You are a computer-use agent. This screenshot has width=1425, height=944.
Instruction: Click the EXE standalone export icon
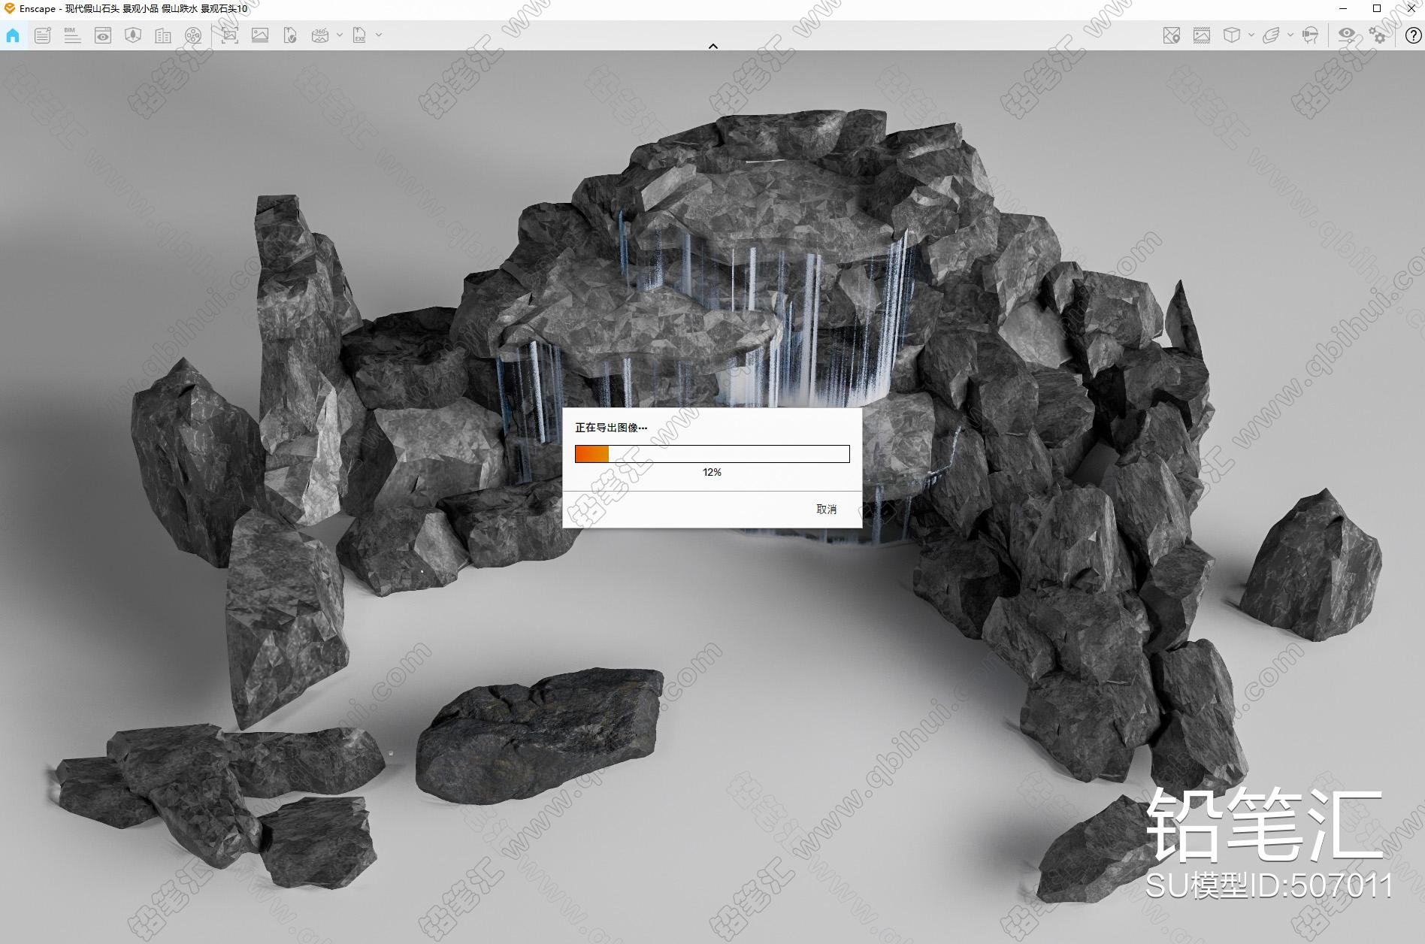tap(359, 35)
